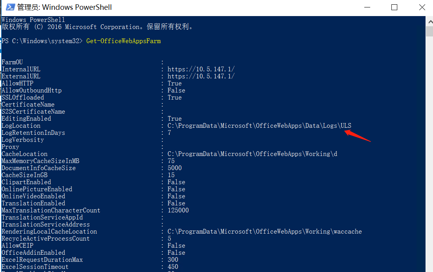Click the PS C:\Windows\system32 prompt
This screenshot has height=272, width=433.
tap(42, 41)
